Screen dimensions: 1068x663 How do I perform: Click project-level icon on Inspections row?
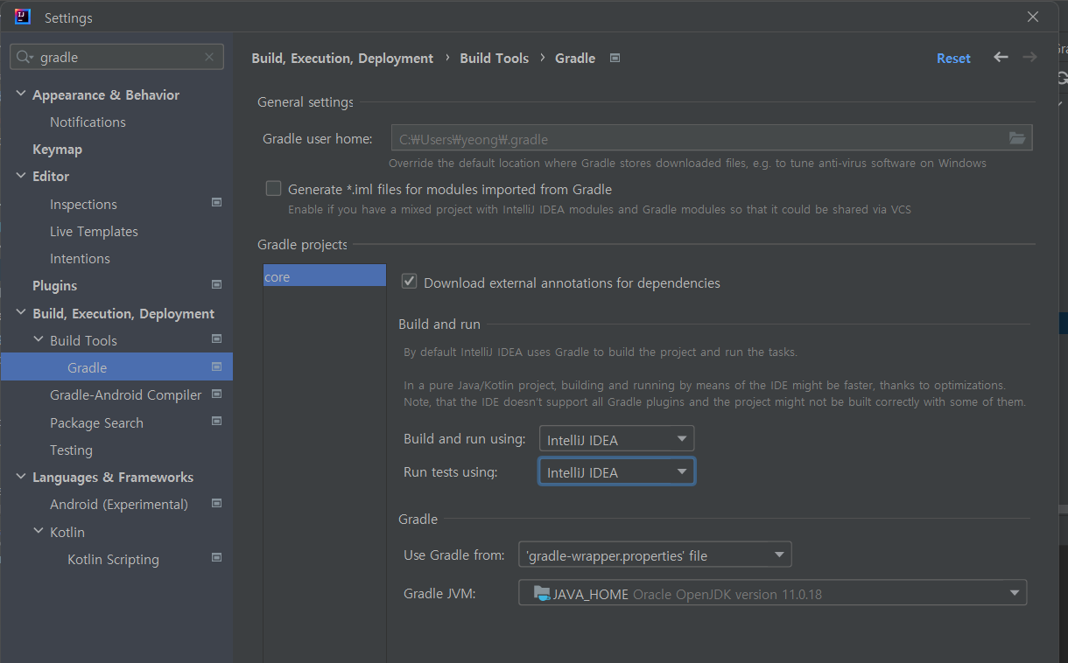(217, 203)
